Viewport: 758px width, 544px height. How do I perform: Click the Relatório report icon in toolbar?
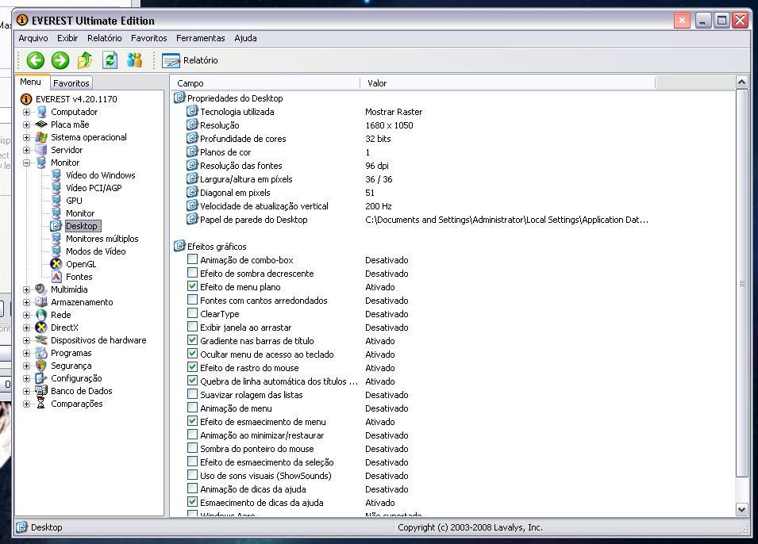(171, 60)
